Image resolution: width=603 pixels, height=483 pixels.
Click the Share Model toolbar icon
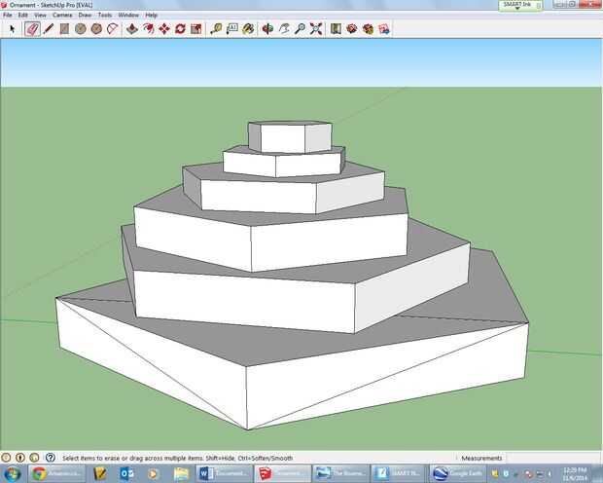point(368,29)
